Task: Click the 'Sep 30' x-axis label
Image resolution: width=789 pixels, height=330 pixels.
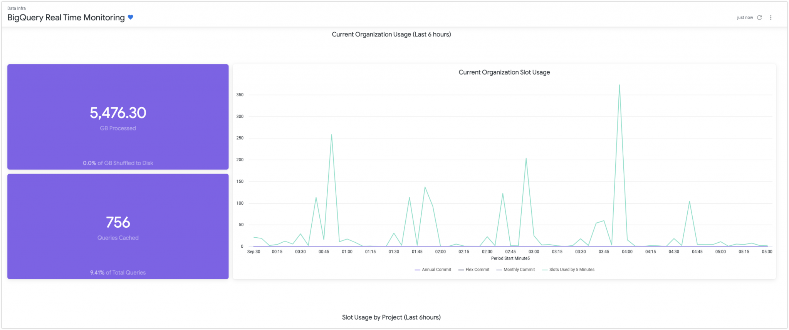Action: [x=253, y=252]
